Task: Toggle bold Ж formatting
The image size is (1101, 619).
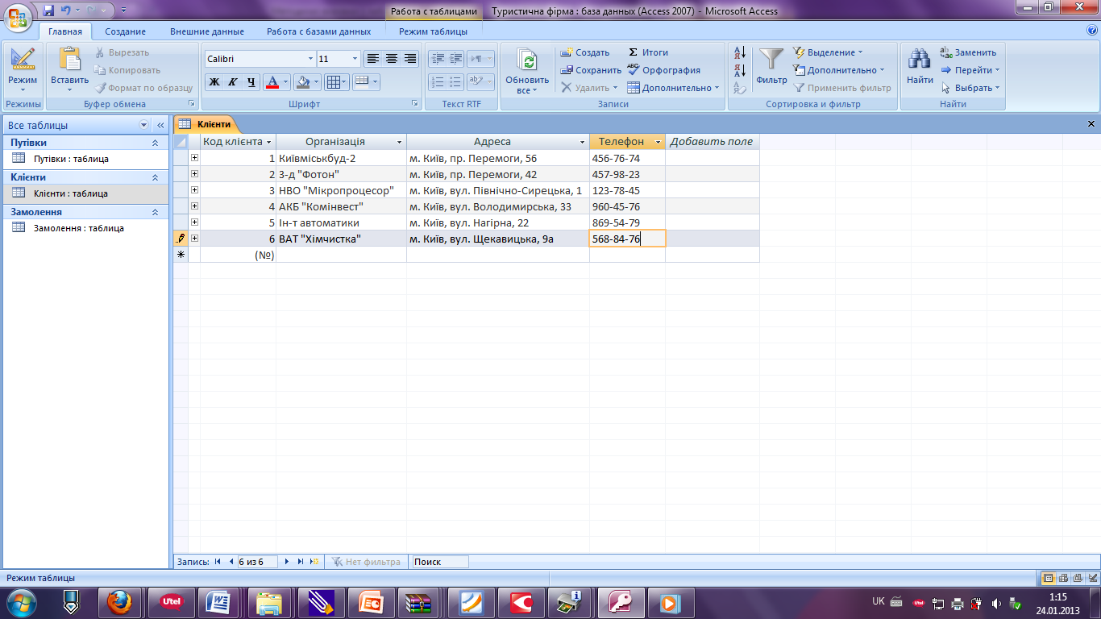Action: pos(214,81)
